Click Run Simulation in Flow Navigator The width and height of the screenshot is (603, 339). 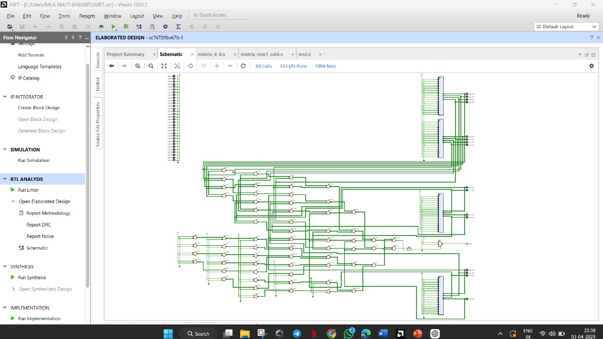33,161
